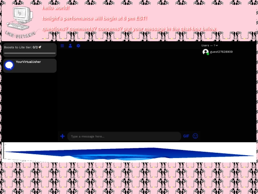Click the 'hello world!' heading text

click(x=55, y=8)
